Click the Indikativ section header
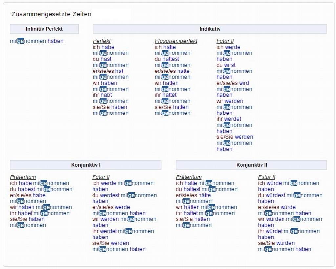 click(x=210, y=29)
